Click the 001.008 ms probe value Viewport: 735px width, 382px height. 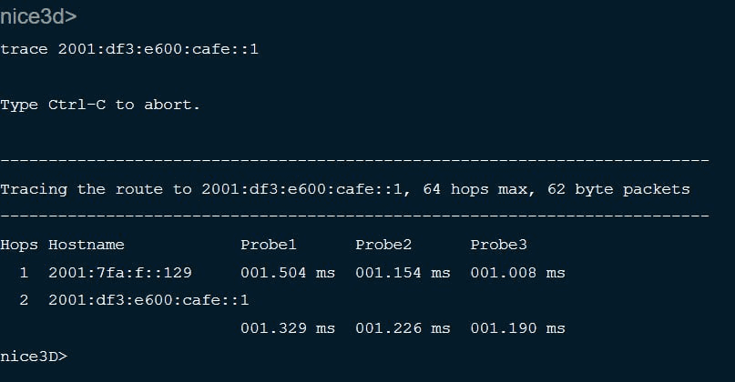(517, 273)
